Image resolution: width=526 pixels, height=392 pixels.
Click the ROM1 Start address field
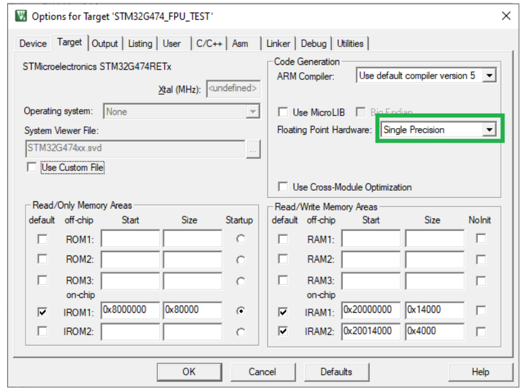pyautogui.click(x=130, y=239)
